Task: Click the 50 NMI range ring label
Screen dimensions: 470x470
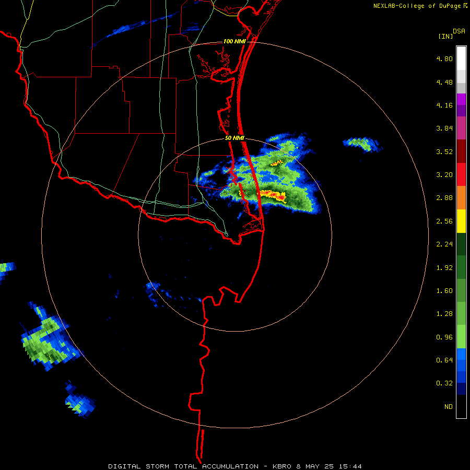Action: 234,138
